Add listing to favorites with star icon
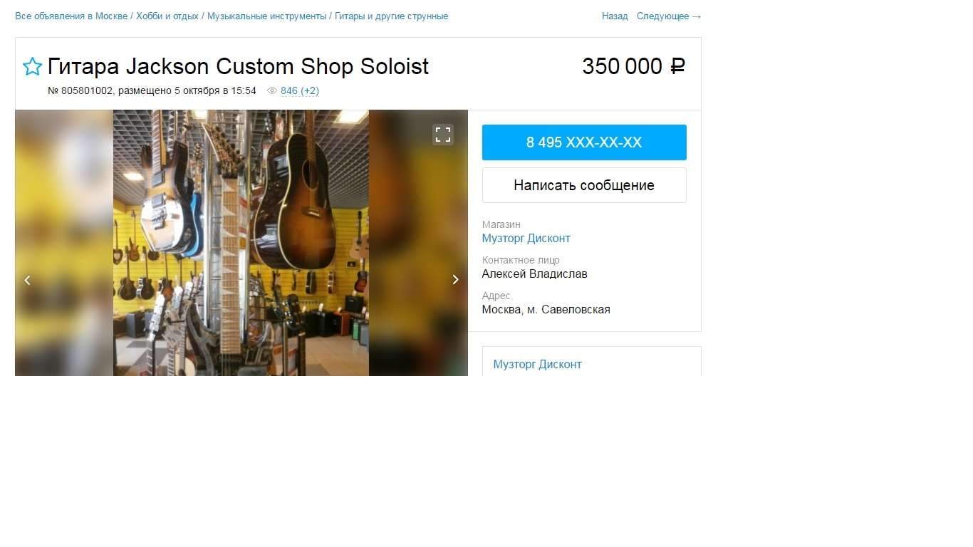Screen dimensions: 973x547 pos(32,67)
